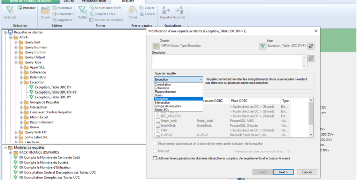Viewport: 357px width, 180px height.
Task: Open the Historique tool in Edition group
Action: tap(54, 8)
